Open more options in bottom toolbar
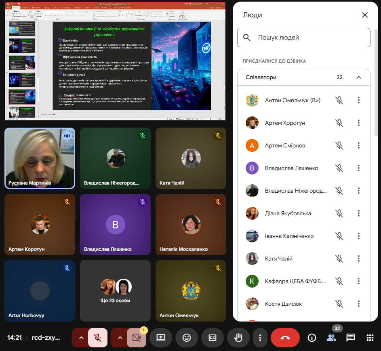The image size is (381, 351). coord(261,338)
